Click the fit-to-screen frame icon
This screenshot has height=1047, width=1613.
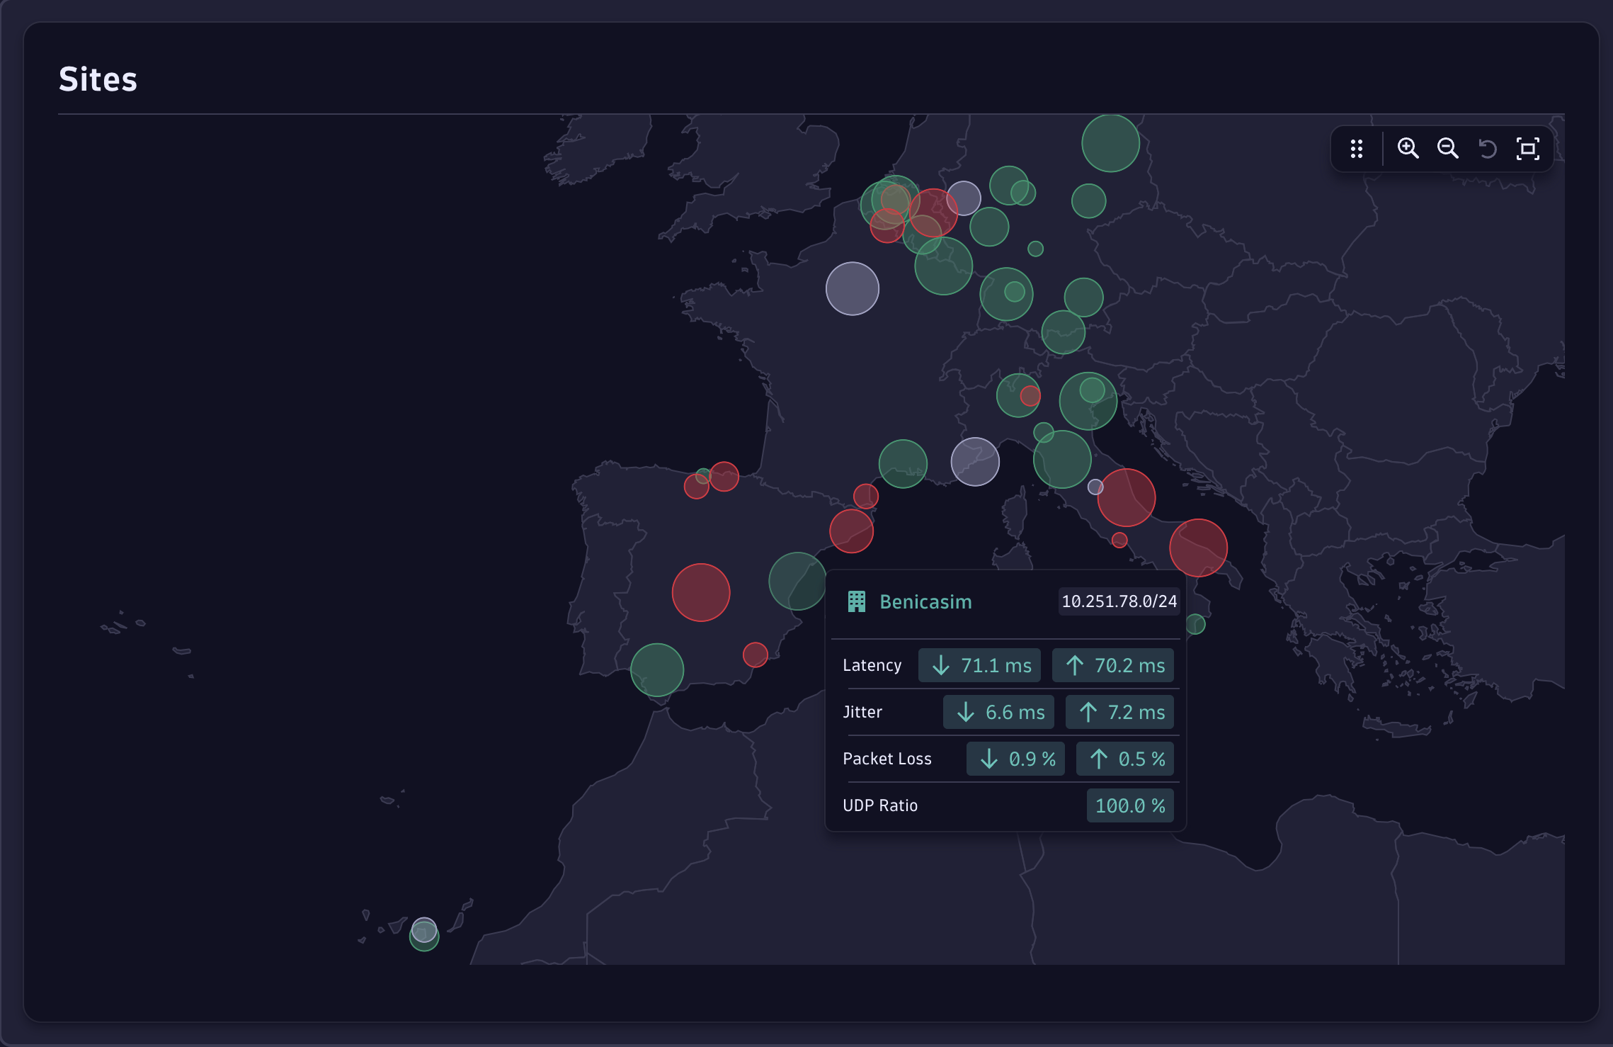[x=1527, y=149]
